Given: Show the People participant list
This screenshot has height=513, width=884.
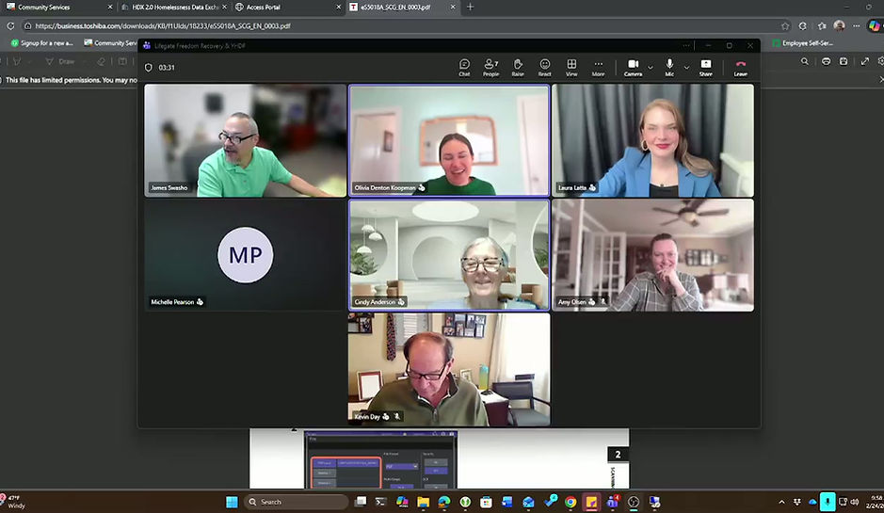Looking at the screenshot, I should tap(491, 67).
